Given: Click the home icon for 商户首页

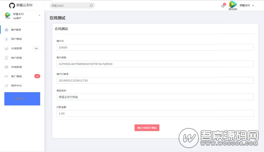Looking at the screenshot, I should (7, 30).
